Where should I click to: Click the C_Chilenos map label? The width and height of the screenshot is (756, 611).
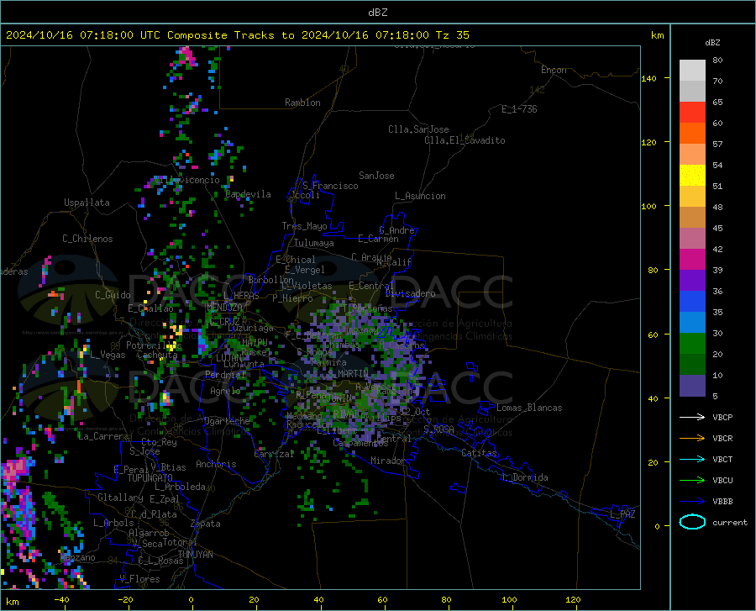coord(87,239)
